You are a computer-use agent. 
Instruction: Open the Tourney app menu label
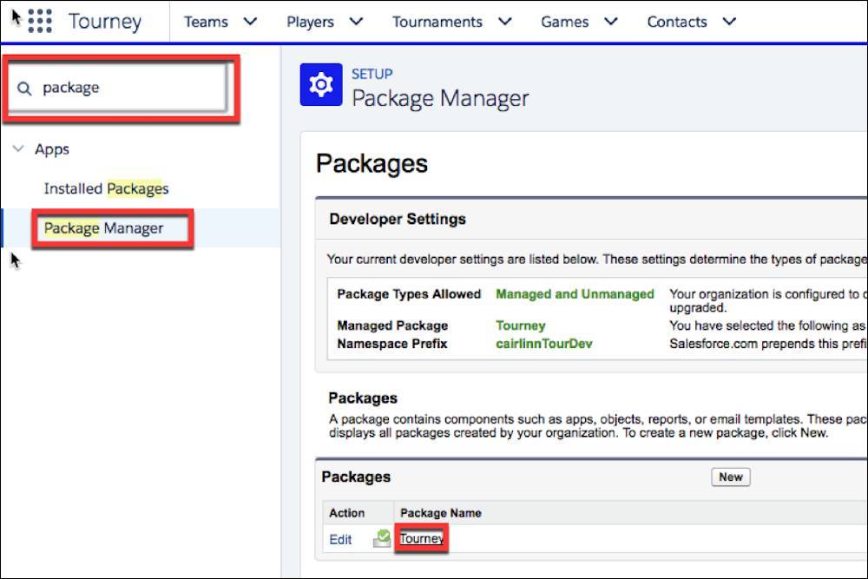pos(106,21)
